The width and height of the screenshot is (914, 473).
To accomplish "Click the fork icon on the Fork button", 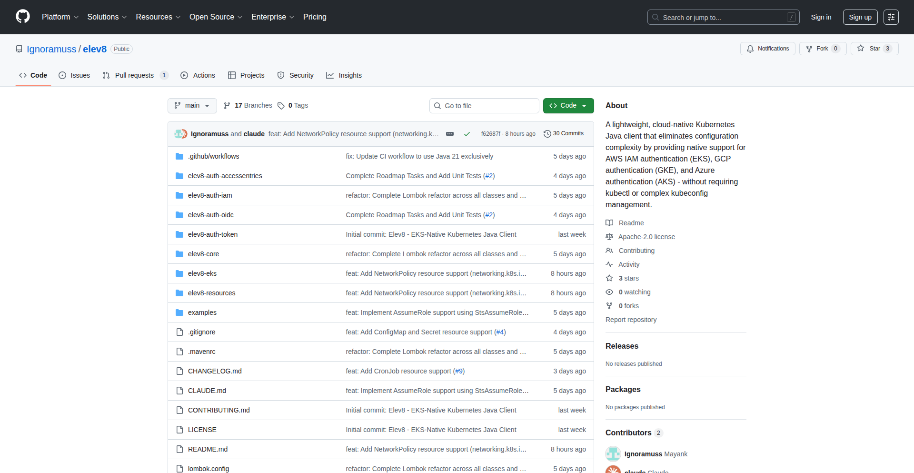I will click(x=809, y=49).
